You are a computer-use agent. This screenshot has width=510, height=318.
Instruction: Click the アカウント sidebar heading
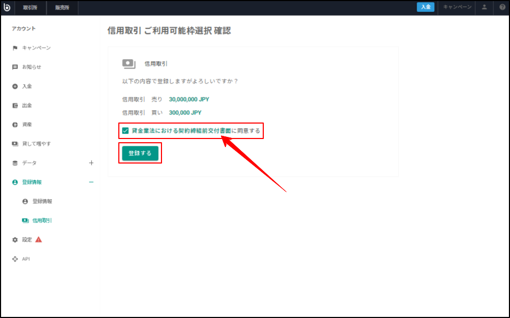(24, 29)
